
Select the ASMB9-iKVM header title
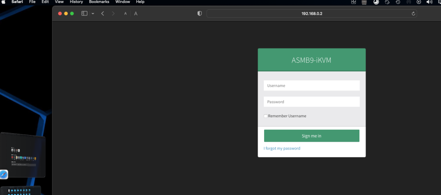[311, 60]
